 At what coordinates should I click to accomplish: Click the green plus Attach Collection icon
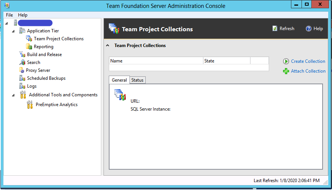(286, 71)
